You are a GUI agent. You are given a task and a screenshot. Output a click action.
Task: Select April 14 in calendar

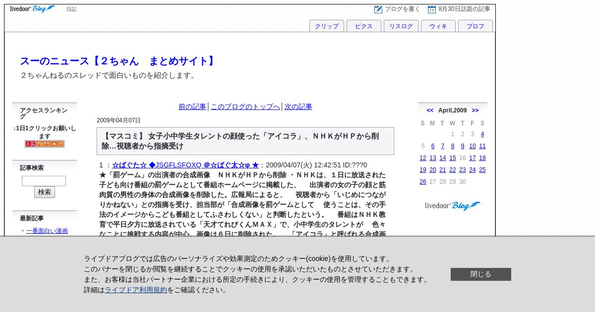[443, 158]
